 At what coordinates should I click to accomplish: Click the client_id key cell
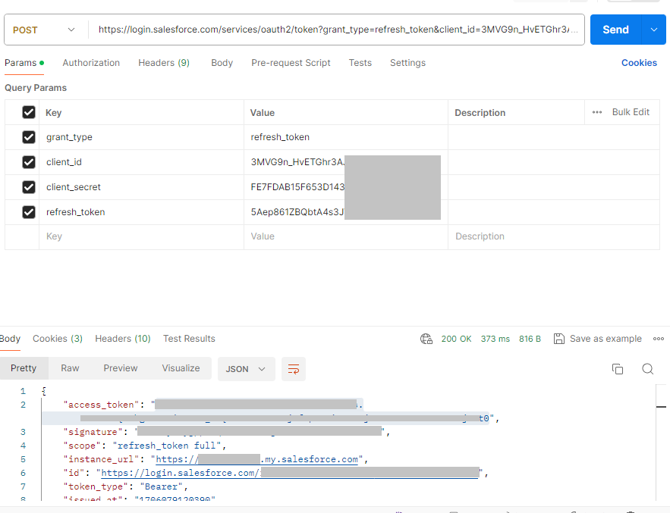point(141,162)
